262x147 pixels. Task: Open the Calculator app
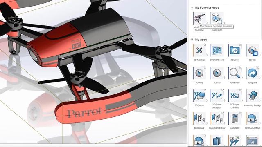point(235,118)
